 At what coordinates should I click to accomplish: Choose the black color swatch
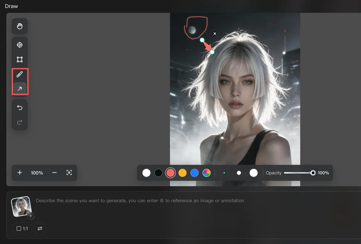pyautogui.click(x=158, y=173)
